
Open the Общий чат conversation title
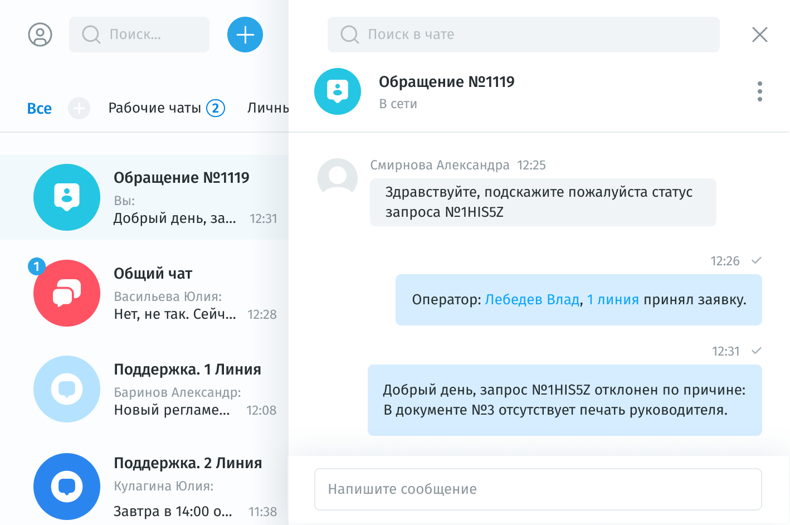[153, 274]
